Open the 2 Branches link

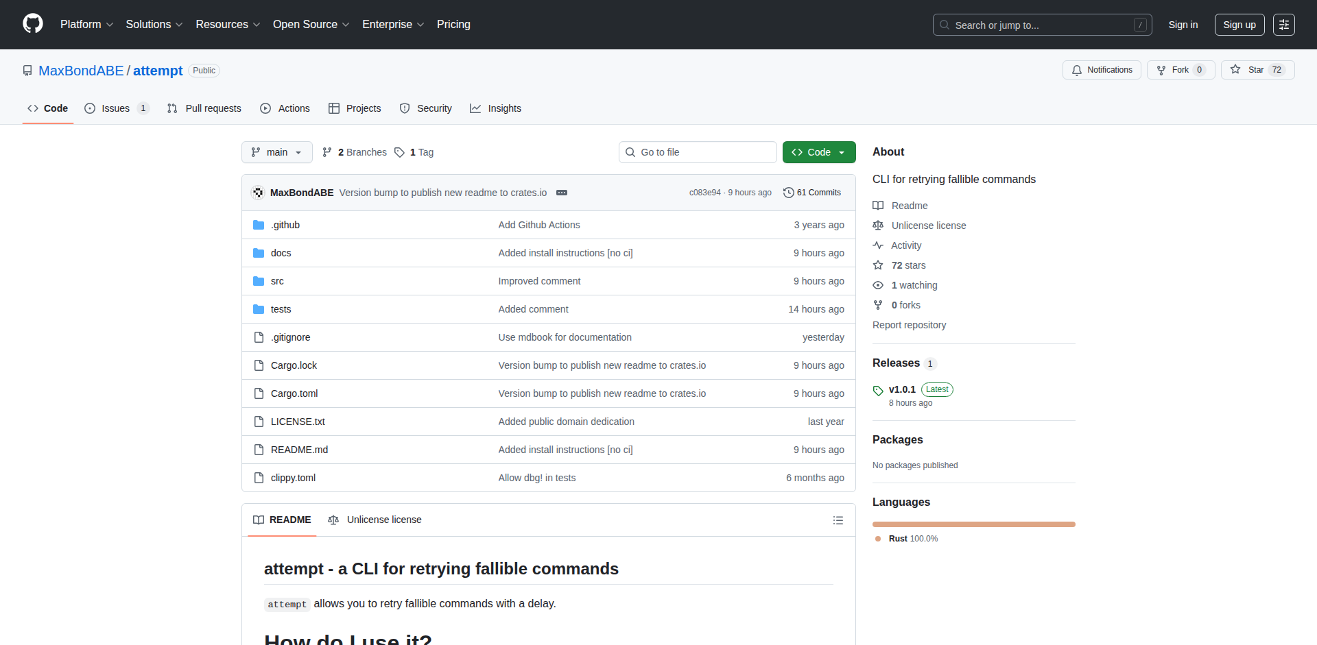[355, 152]
